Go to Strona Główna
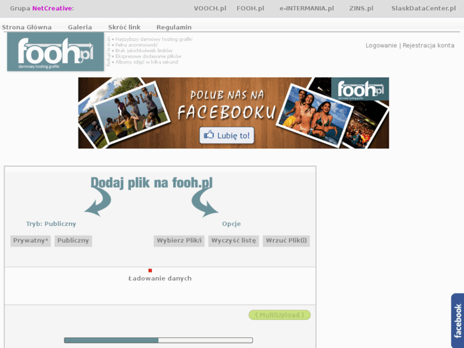 coord(27,27)
